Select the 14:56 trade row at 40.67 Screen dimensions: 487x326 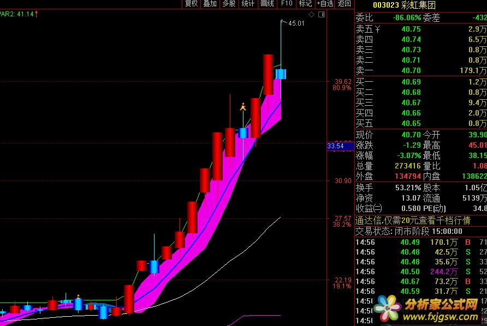421,281
